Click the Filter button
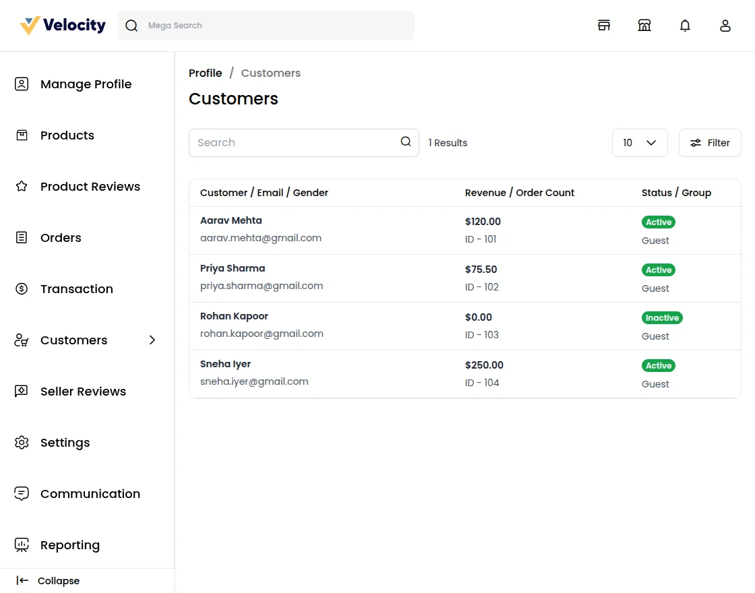Screen dimensions: 755x593 [x=710, y=143]
